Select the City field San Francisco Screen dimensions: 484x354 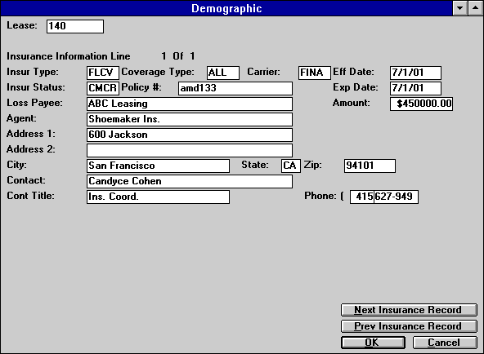click(158, 166)
